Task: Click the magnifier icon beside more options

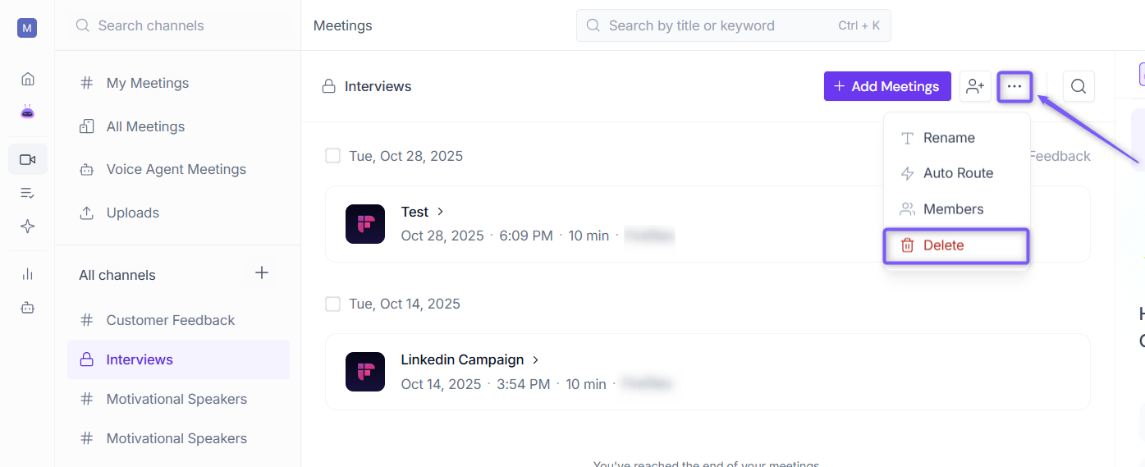Action: [1079, 86]
